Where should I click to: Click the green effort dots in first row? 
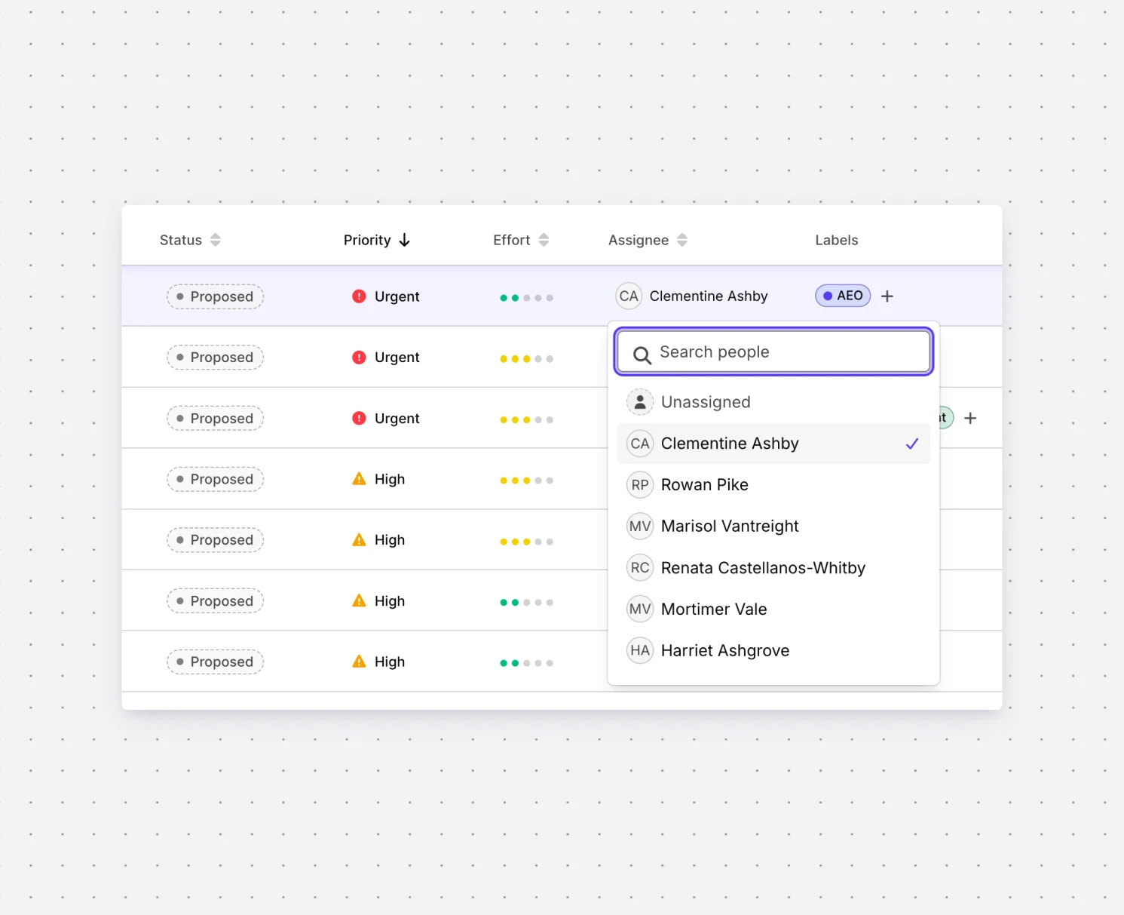click(x=526, y=298)
